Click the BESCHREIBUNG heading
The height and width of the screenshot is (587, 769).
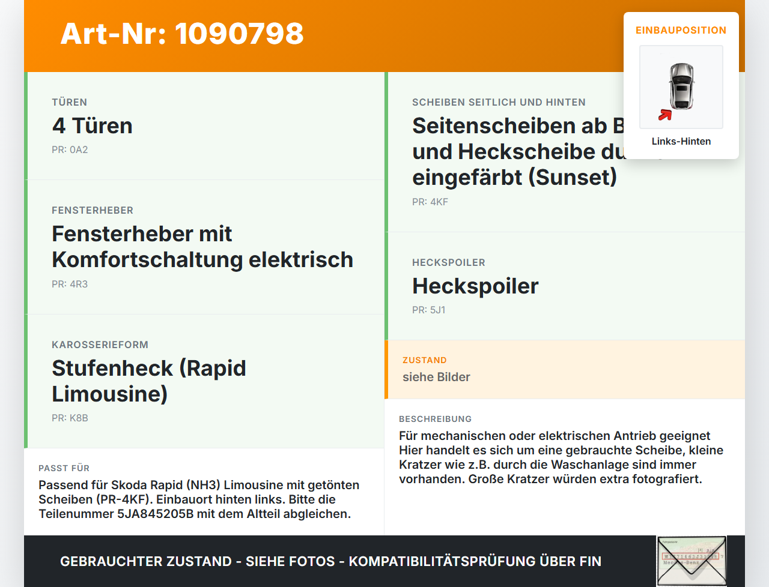point(436,419)
